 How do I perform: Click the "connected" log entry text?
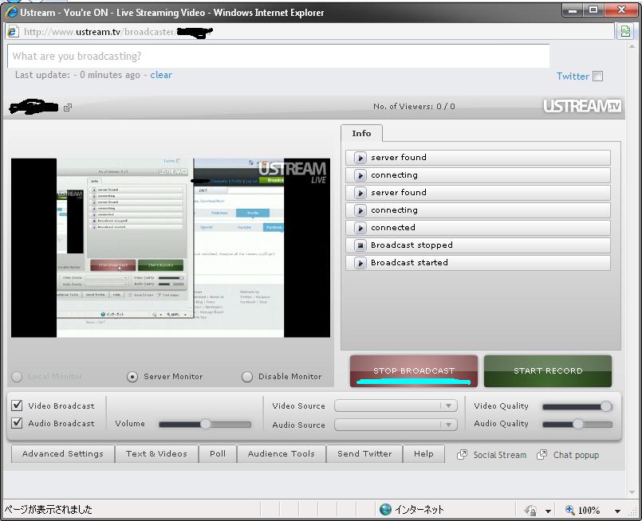[x=393, y=227]
